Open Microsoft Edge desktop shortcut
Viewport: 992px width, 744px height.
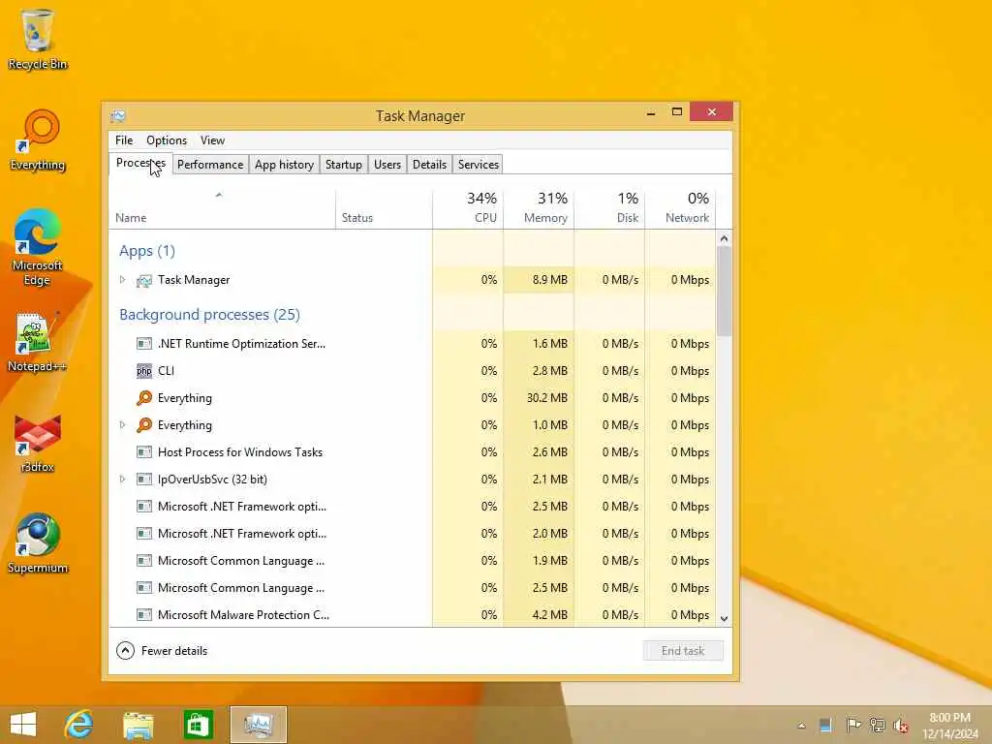coord(38,247)
